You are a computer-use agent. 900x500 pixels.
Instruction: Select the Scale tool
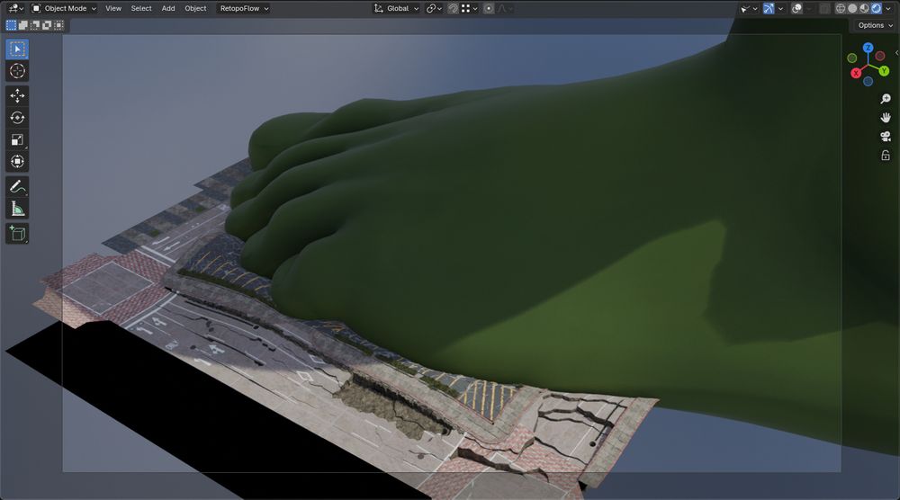pyautogui.click(x=17, y=140)
